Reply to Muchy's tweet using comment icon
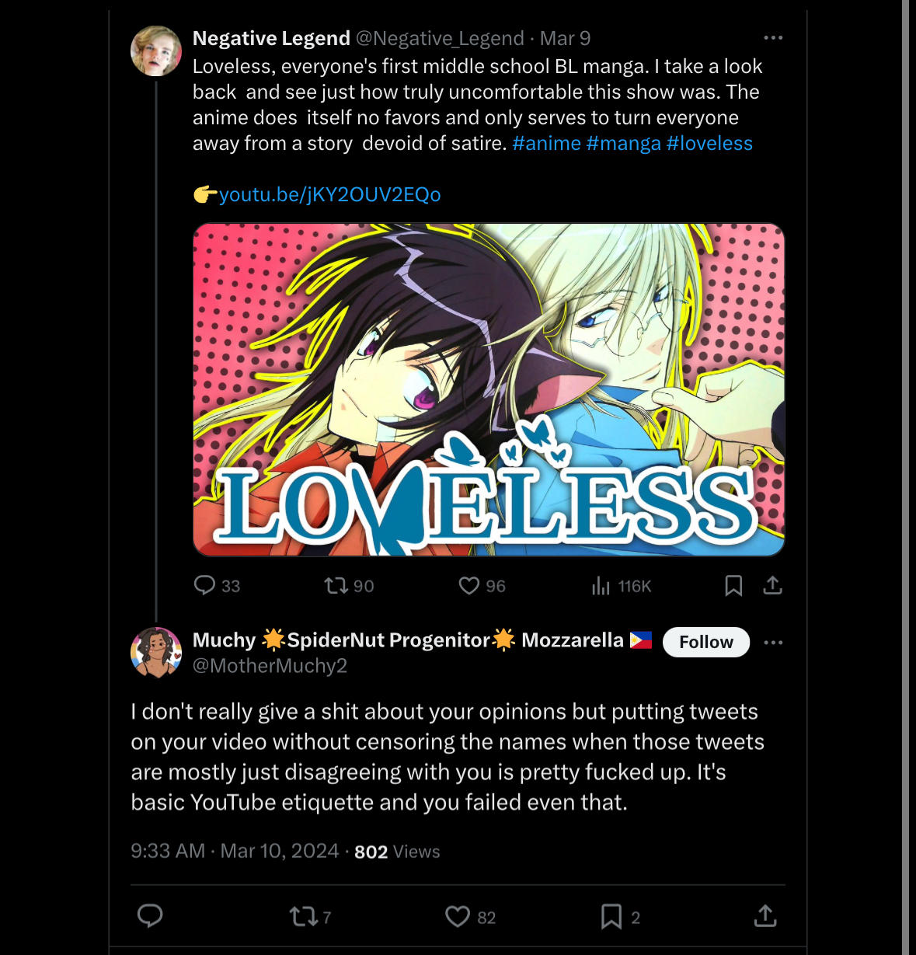The height and width of the screenshot is (955, 916). (150, 916)
